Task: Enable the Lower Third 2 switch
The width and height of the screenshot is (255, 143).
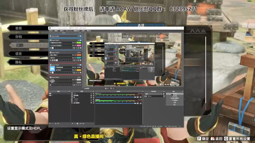Action: (x=80, y=52)
